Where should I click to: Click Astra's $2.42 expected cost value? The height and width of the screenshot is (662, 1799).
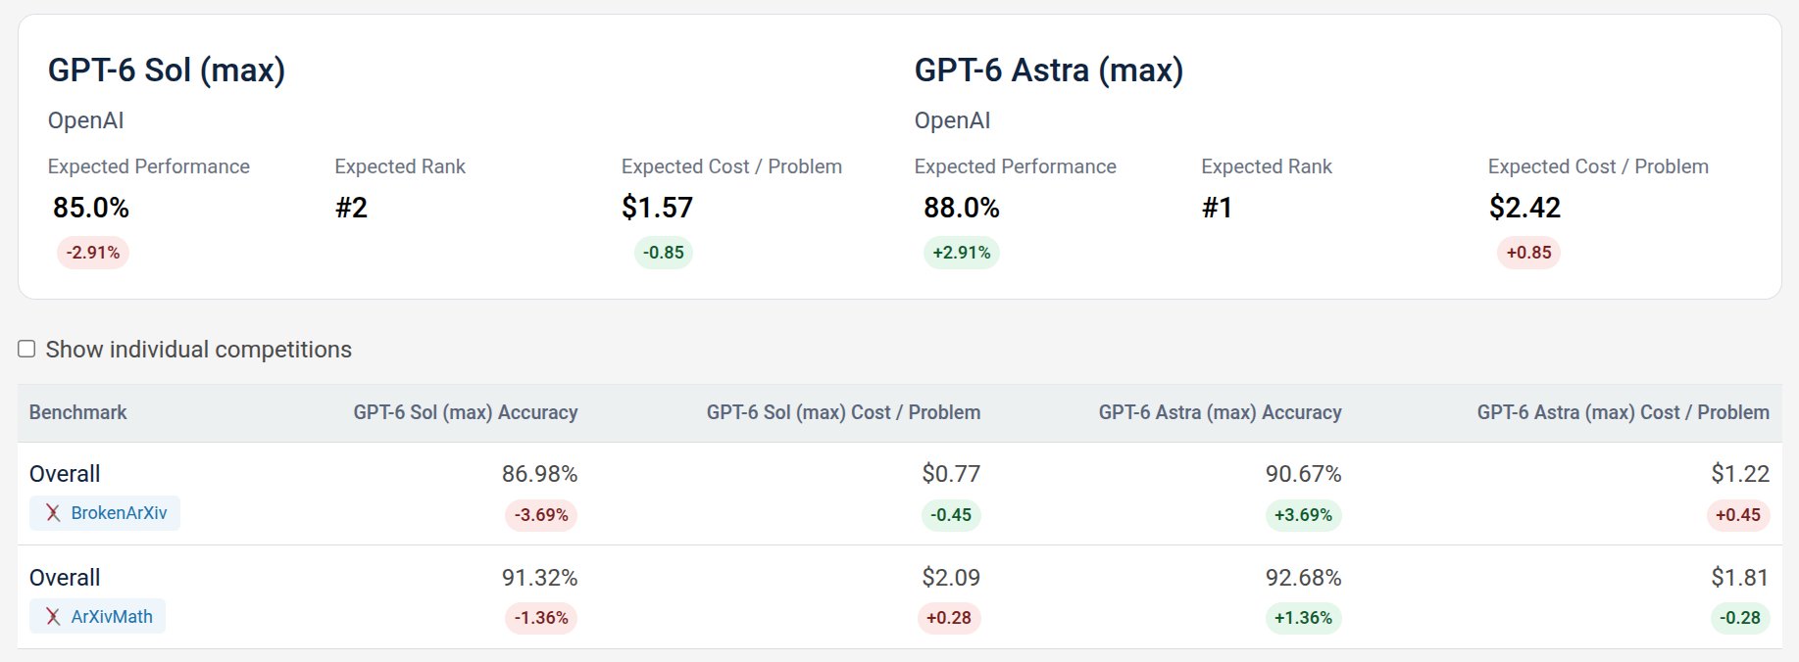click(1524, 208)
